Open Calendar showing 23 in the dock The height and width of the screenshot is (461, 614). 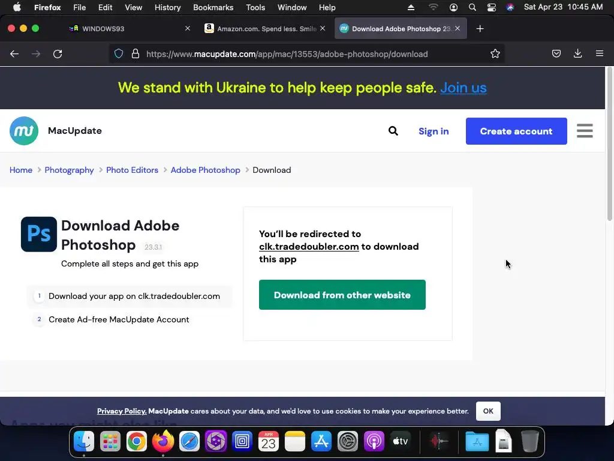point(268,441)
